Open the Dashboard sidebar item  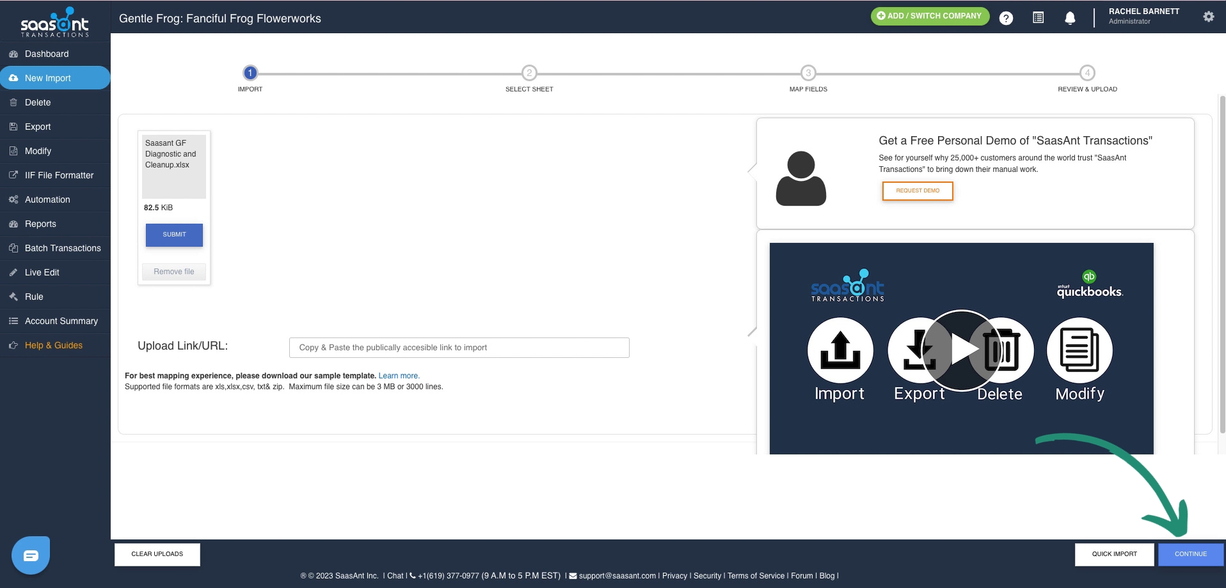[x=55, y=54]
